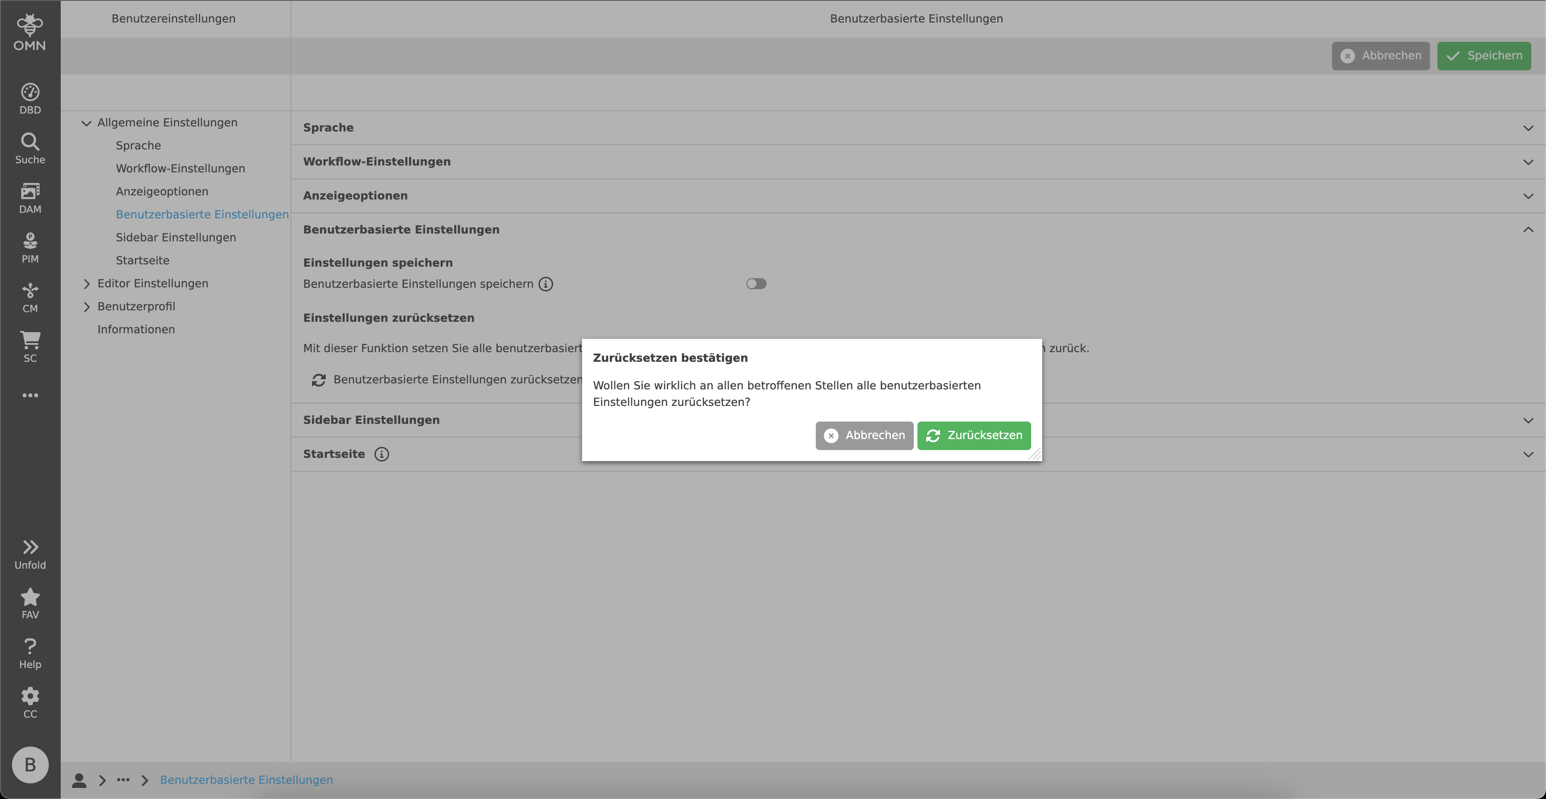Screen dimensions: 1546x799
Task: Click the Unfold sidebar icon
Action: [x=30, y=548]
